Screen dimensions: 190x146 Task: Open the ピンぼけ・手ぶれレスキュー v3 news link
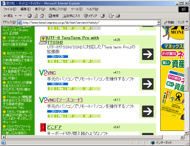(x=18, y=117)
